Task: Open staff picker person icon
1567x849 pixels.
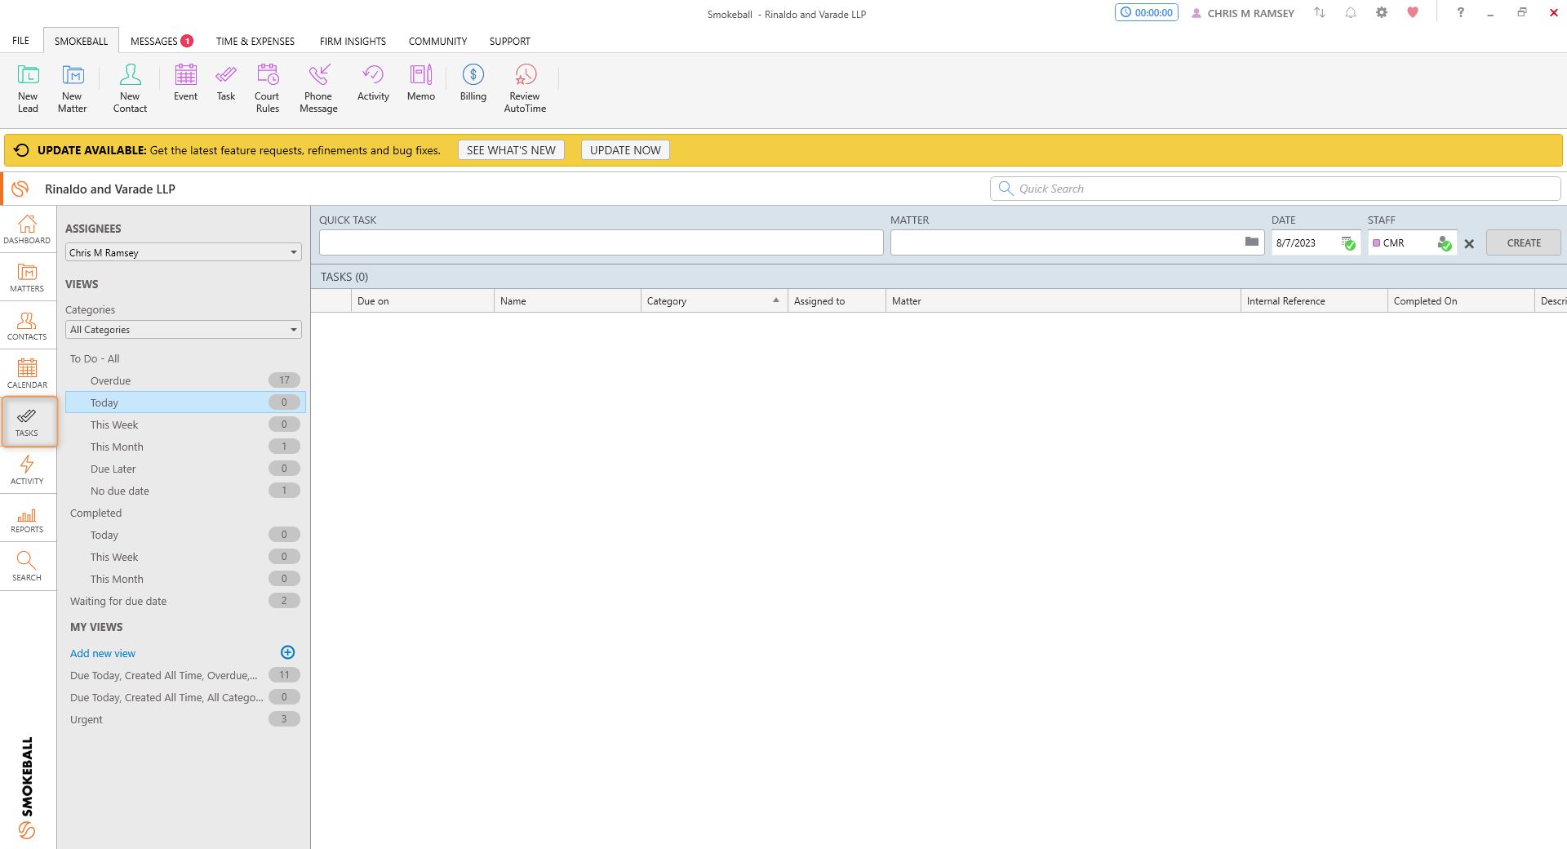Action: 1445,243
